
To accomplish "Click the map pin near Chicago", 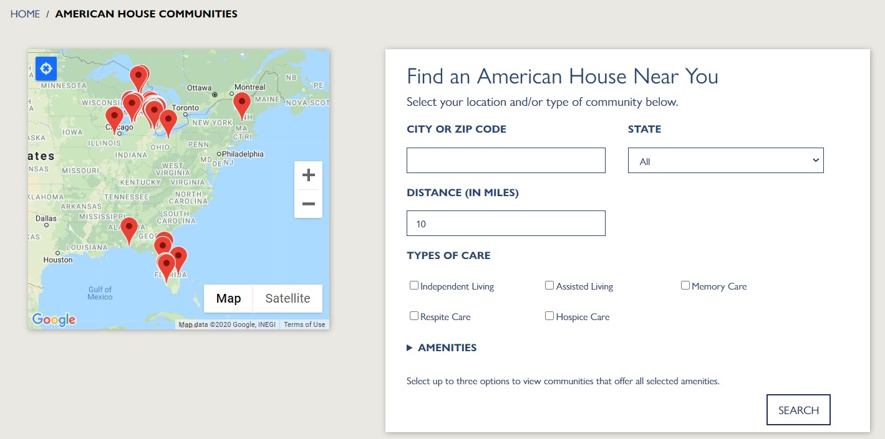I will (114, 116).
